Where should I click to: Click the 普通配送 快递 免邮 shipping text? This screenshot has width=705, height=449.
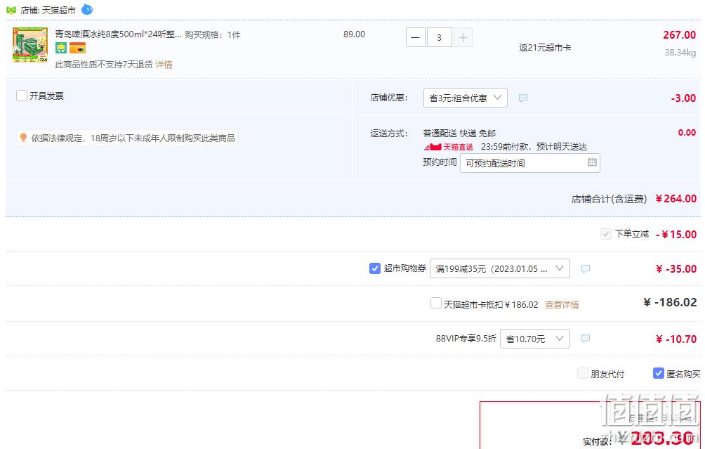pyautogui.click(x=459, y=134)
